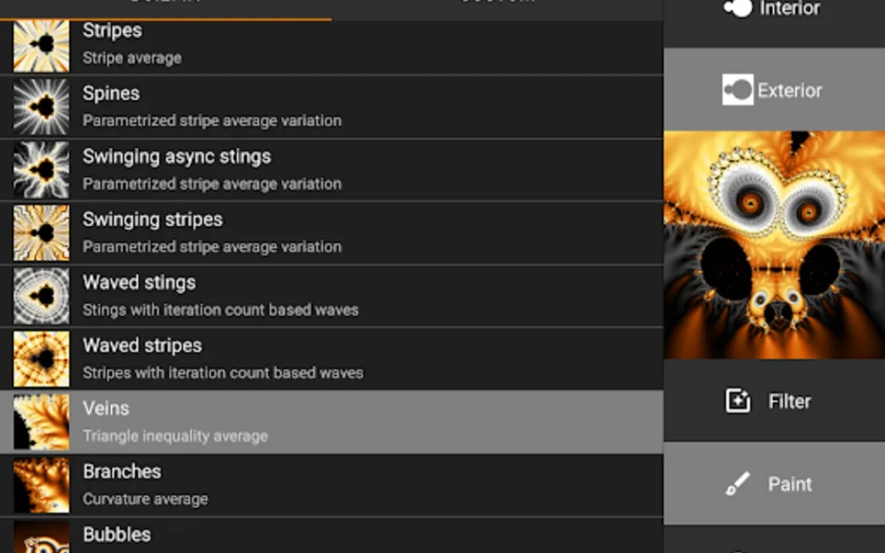Click the Branches thumbnail image
This screenshot has width=885, height=553.
(x=41, y=485)
